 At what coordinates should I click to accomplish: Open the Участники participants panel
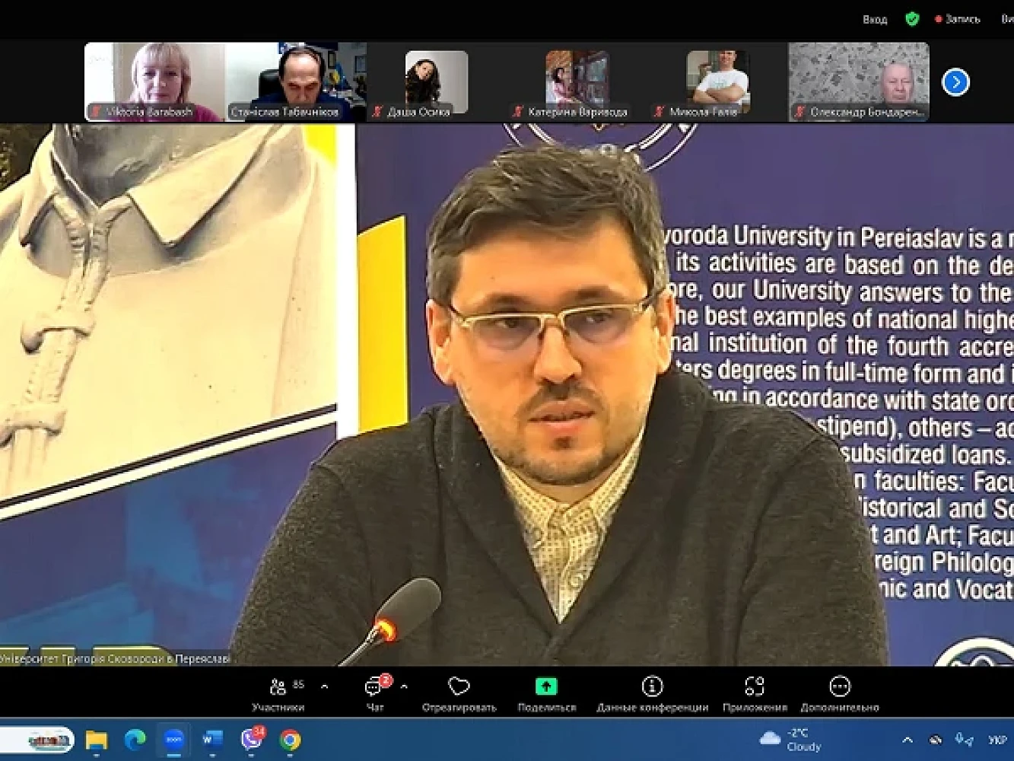(x=278, y=688)
